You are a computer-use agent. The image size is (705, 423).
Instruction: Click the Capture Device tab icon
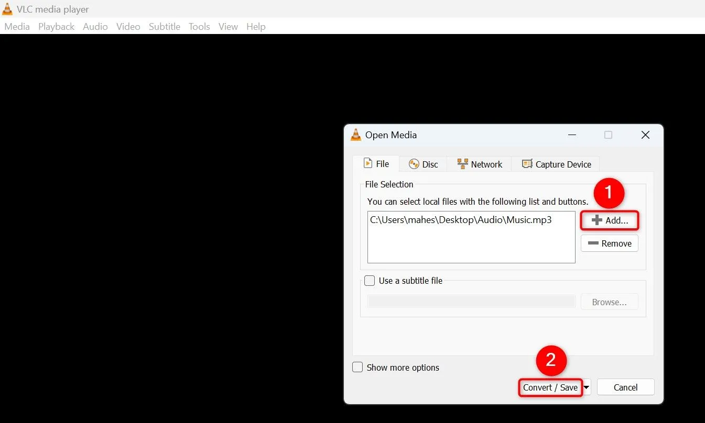pyautogui.click(x=527, y=164)
